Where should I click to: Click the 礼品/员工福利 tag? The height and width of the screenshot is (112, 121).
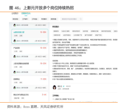tap(65, 31)
